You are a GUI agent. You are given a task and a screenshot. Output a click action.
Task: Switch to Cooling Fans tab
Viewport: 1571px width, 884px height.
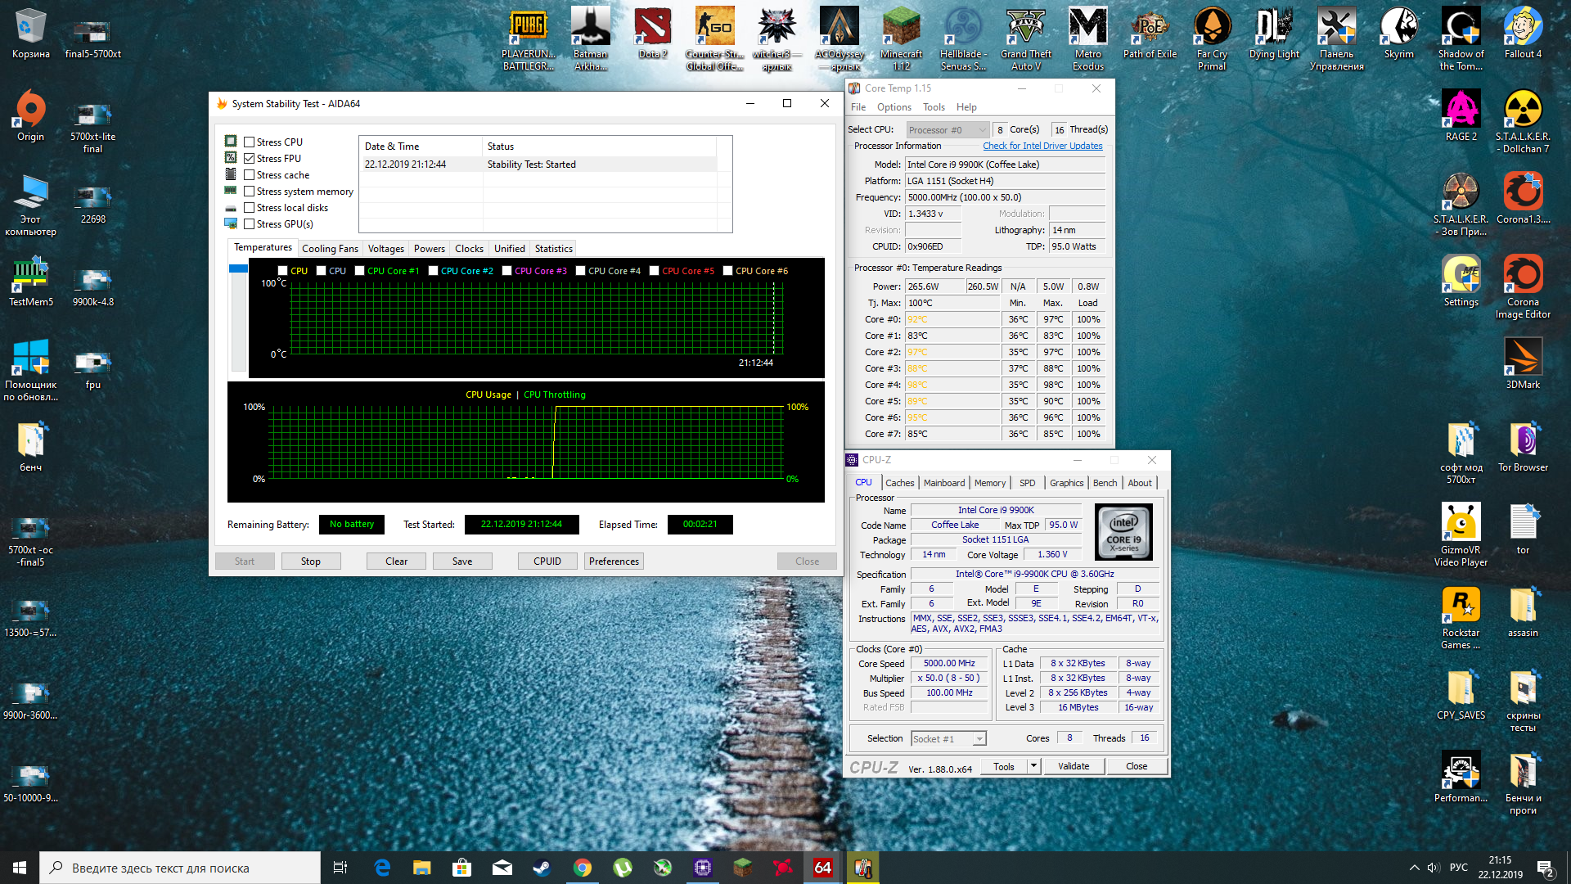pos(330,249)
